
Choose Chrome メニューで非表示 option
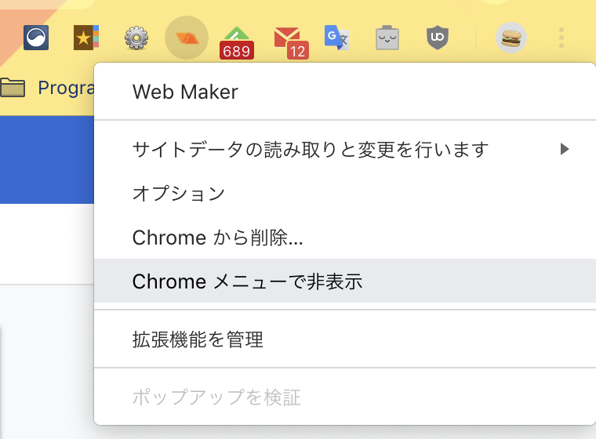345,281
